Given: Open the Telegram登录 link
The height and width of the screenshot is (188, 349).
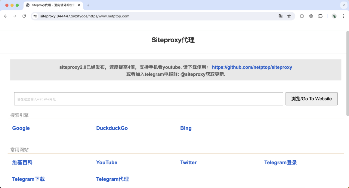Looking at the screenshot, I should click(280, 162).
